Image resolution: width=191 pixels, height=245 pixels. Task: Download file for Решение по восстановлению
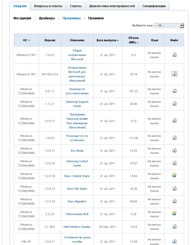pos(174,91)
